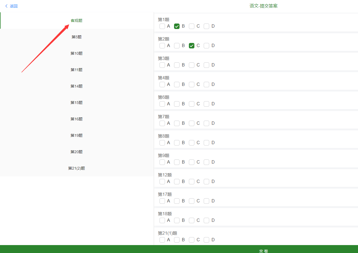Uncheck option B for 第1题
358x253 pixels.
(177, 26)
